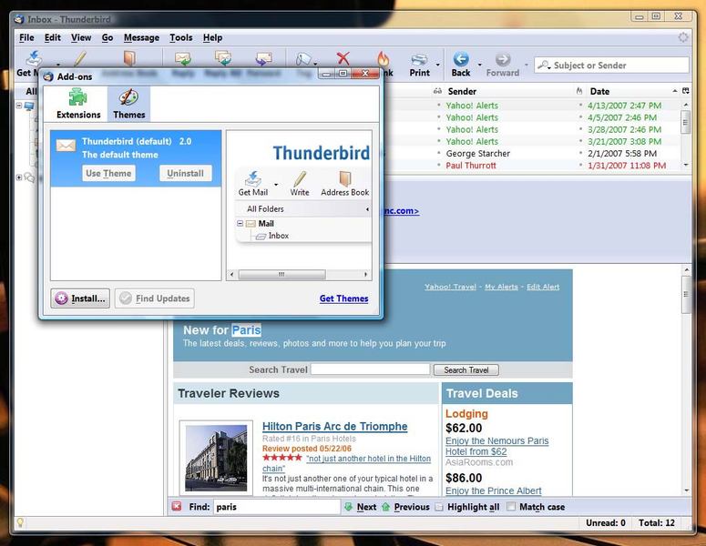Open the Hilton Paris Arc de Triomphe link
The width and height of the screenshot is (706, 546).
[x=335, y=427]
